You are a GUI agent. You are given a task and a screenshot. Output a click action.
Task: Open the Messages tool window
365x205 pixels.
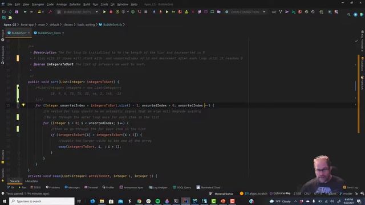[72, 187]
